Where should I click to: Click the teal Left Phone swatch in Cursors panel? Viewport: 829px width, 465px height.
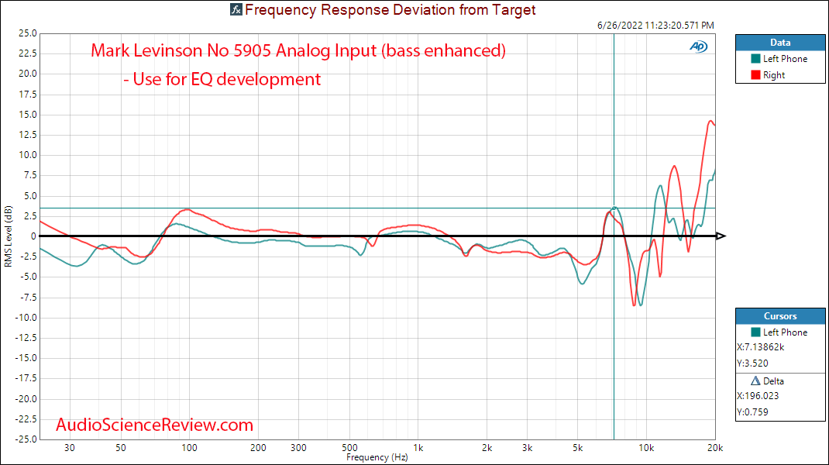(x=755, y=332)
